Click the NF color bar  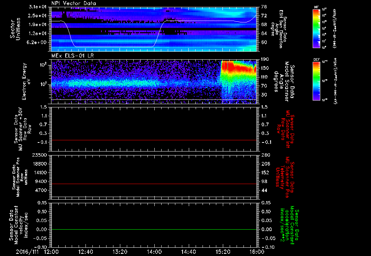point(317,28)
